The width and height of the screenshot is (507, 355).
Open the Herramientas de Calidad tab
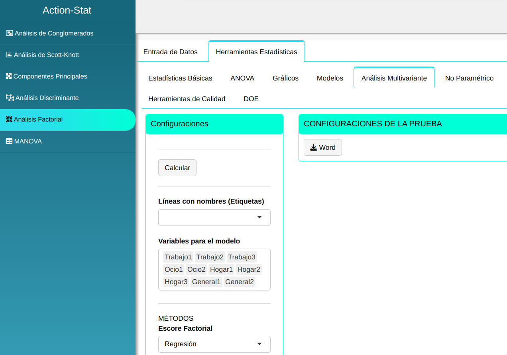187,99
